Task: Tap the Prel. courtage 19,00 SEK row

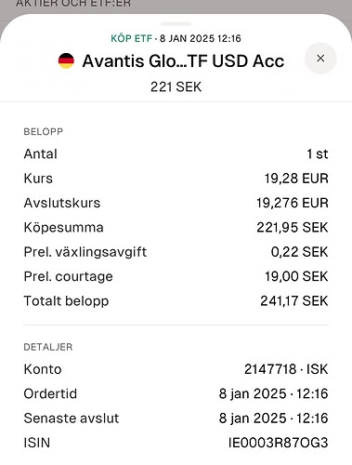Action: coord(176,276)
